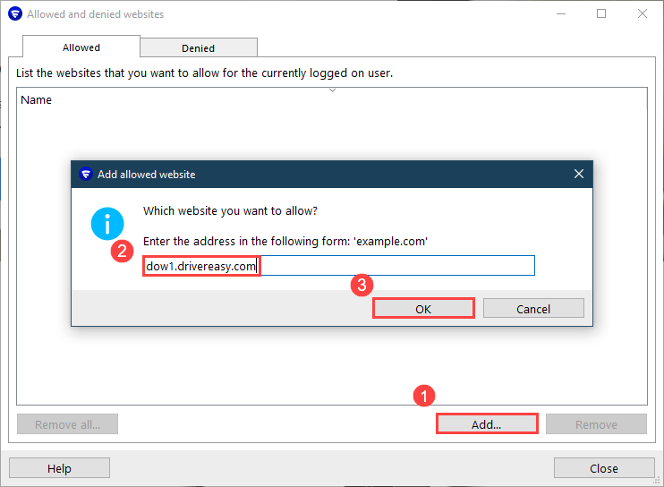Click the Add... button
Viewport: 664px width, 487px height.
tap(486, 424)
